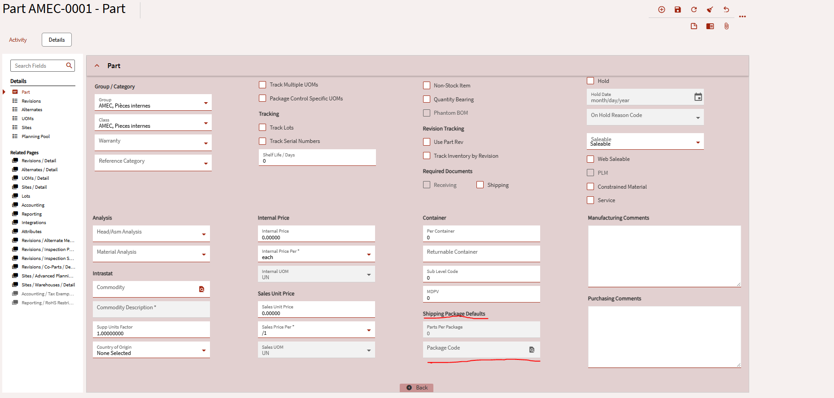Open Revisions / Co-Parts related page link
Screen dimensions: 834x398
pos(48,267)
